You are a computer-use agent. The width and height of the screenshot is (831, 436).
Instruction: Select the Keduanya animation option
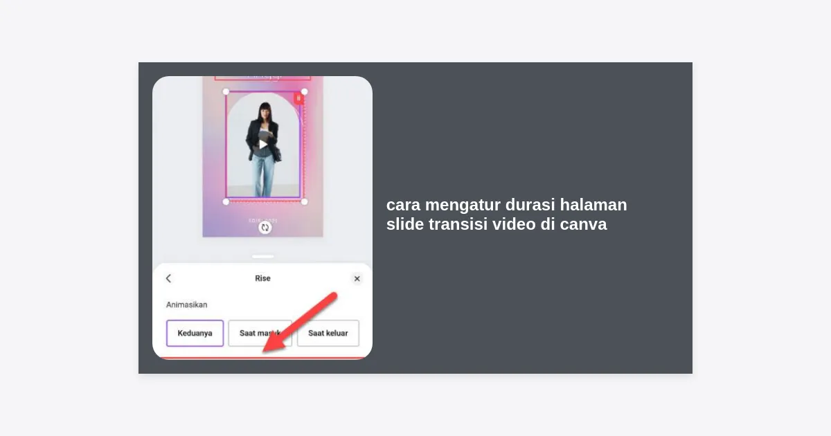[x=195, y=333]
